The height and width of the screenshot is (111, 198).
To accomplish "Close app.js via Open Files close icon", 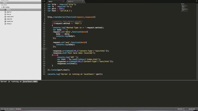I will click(2, 3).
